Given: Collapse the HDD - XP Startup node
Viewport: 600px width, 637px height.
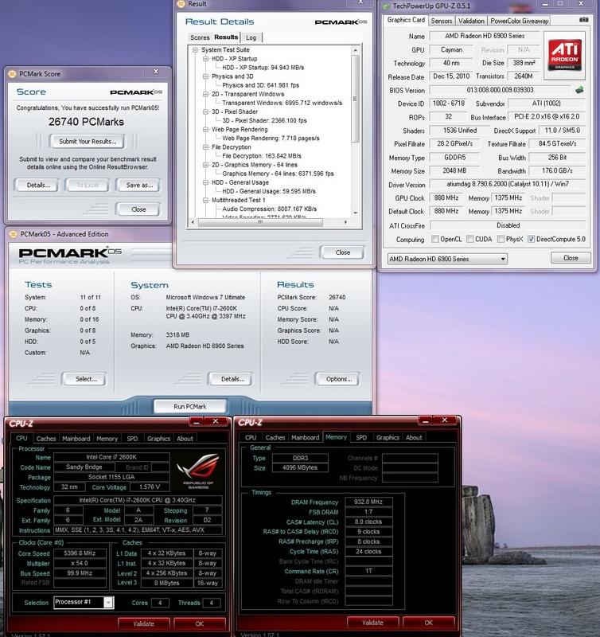Looking at the screenshot, I should (205, 58).
